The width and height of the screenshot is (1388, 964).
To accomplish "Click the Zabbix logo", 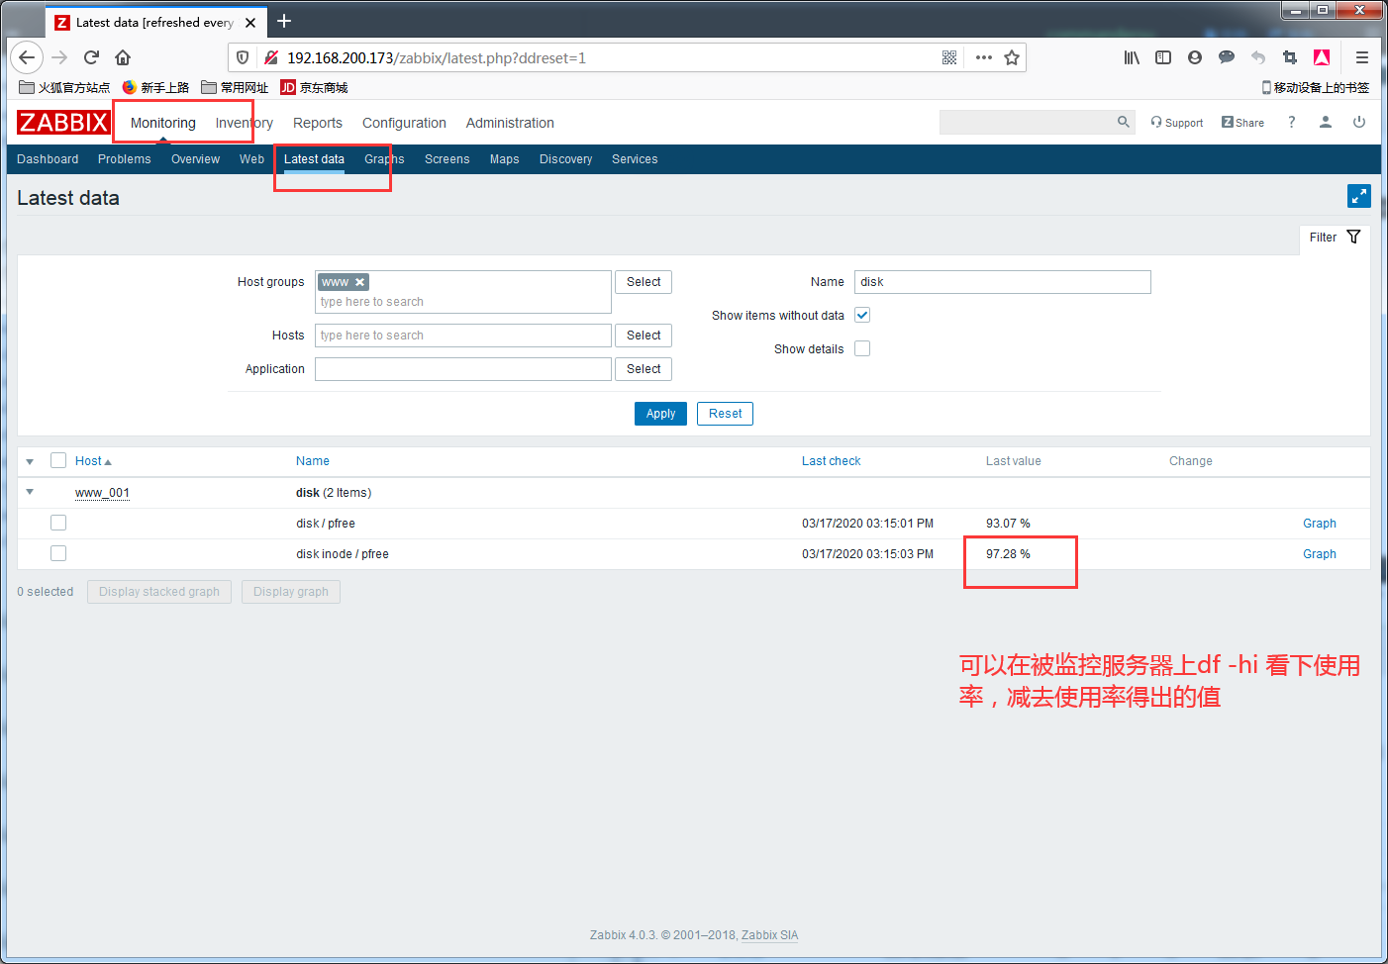I will [62, 123].
